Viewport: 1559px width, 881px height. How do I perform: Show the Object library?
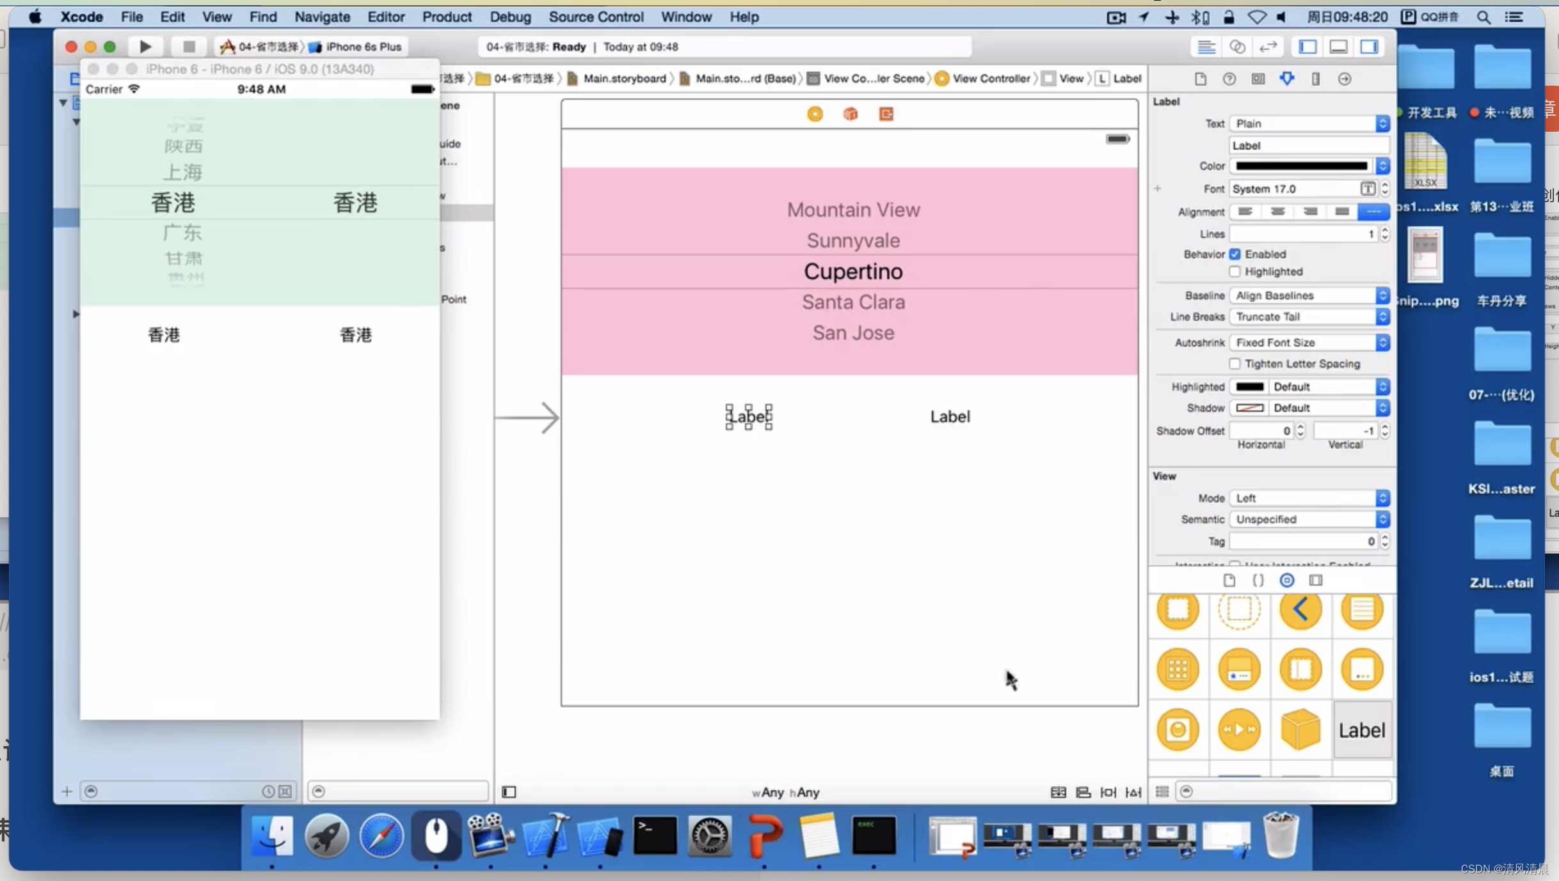[1286, 580]
